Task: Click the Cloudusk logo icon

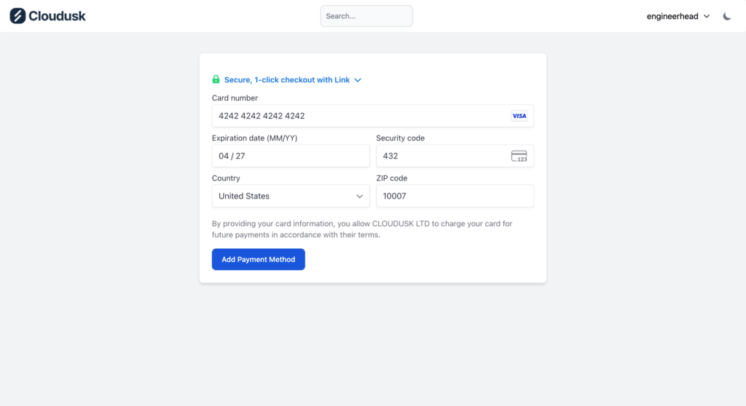Action: point(17,16)
